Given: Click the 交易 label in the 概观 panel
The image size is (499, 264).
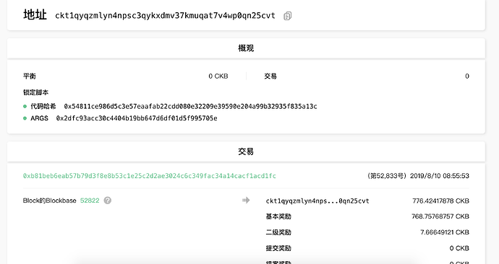Looking at the screenshot, I should point(270,76).
